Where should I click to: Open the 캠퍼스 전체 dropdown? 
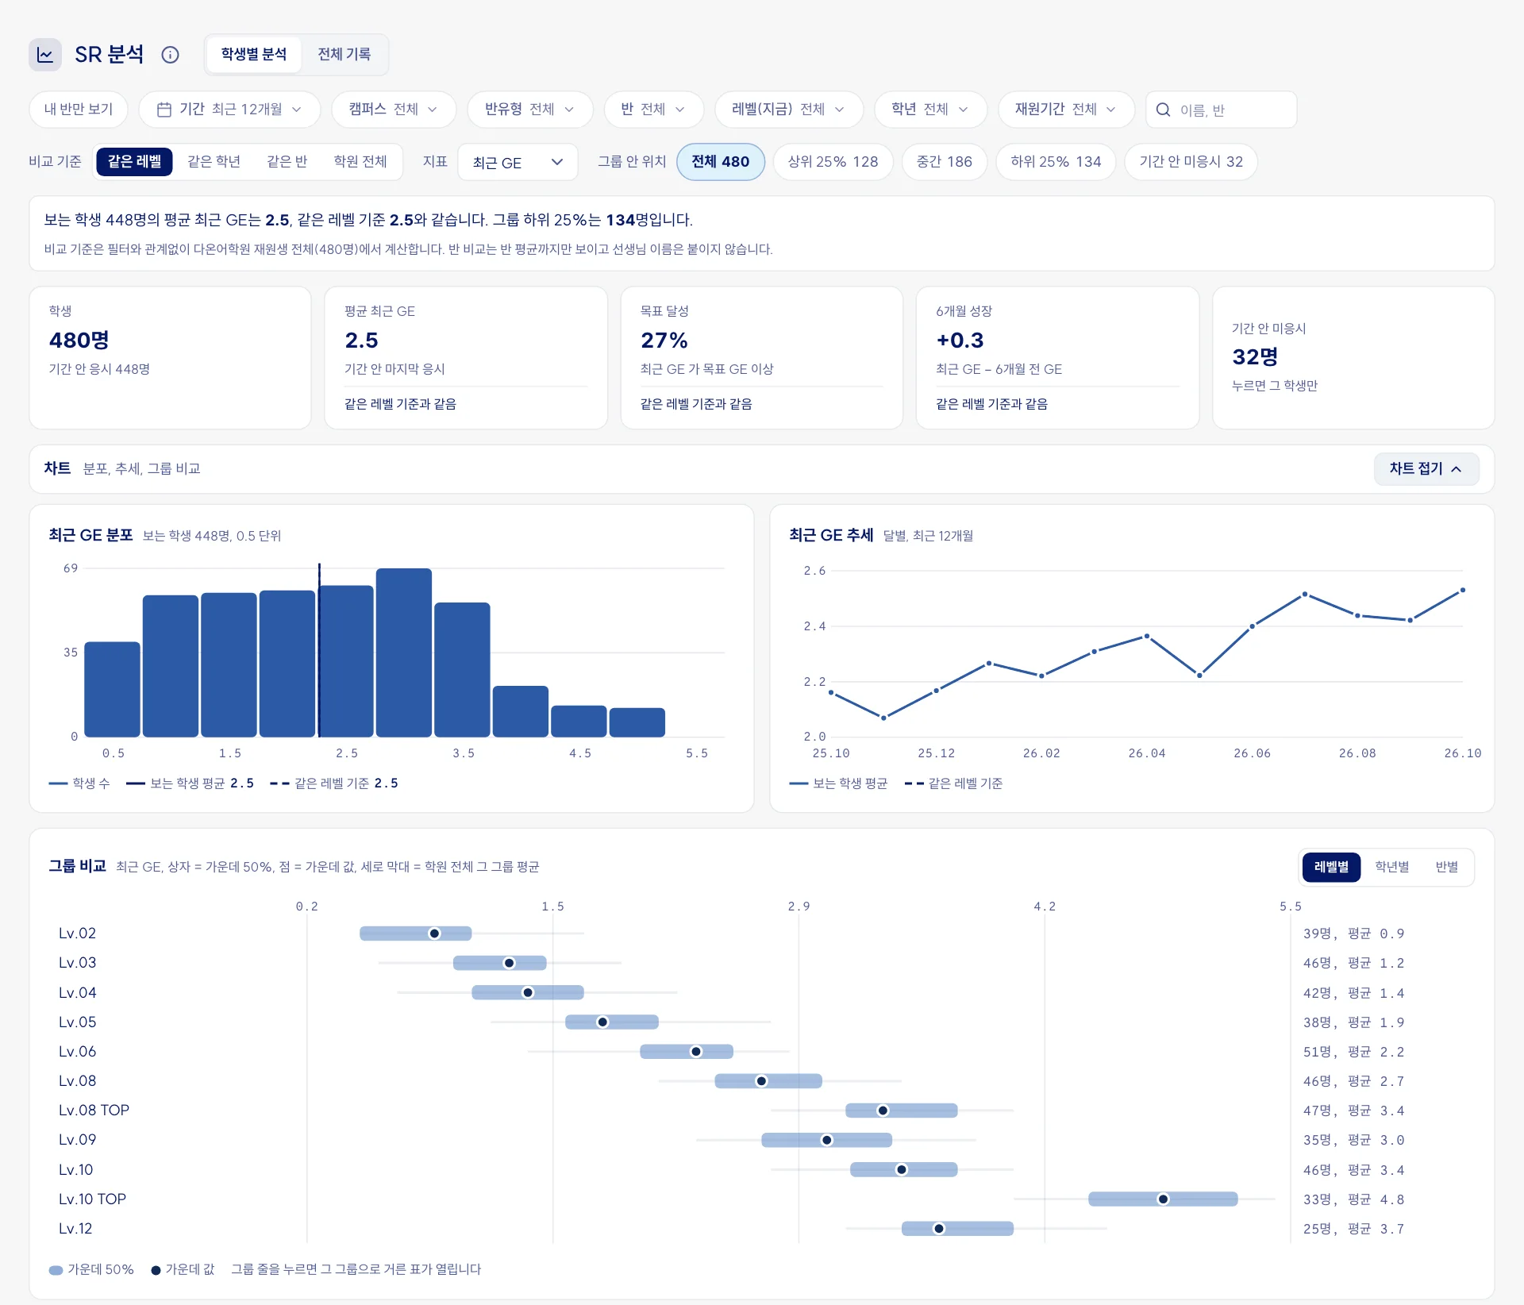tap(394, 110)
